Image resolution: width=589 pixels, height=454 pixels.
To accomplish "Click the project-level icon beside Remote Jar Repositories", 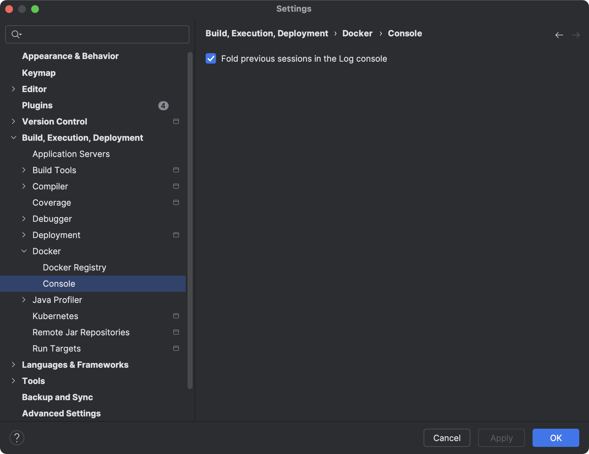I will tap(176, 332).
